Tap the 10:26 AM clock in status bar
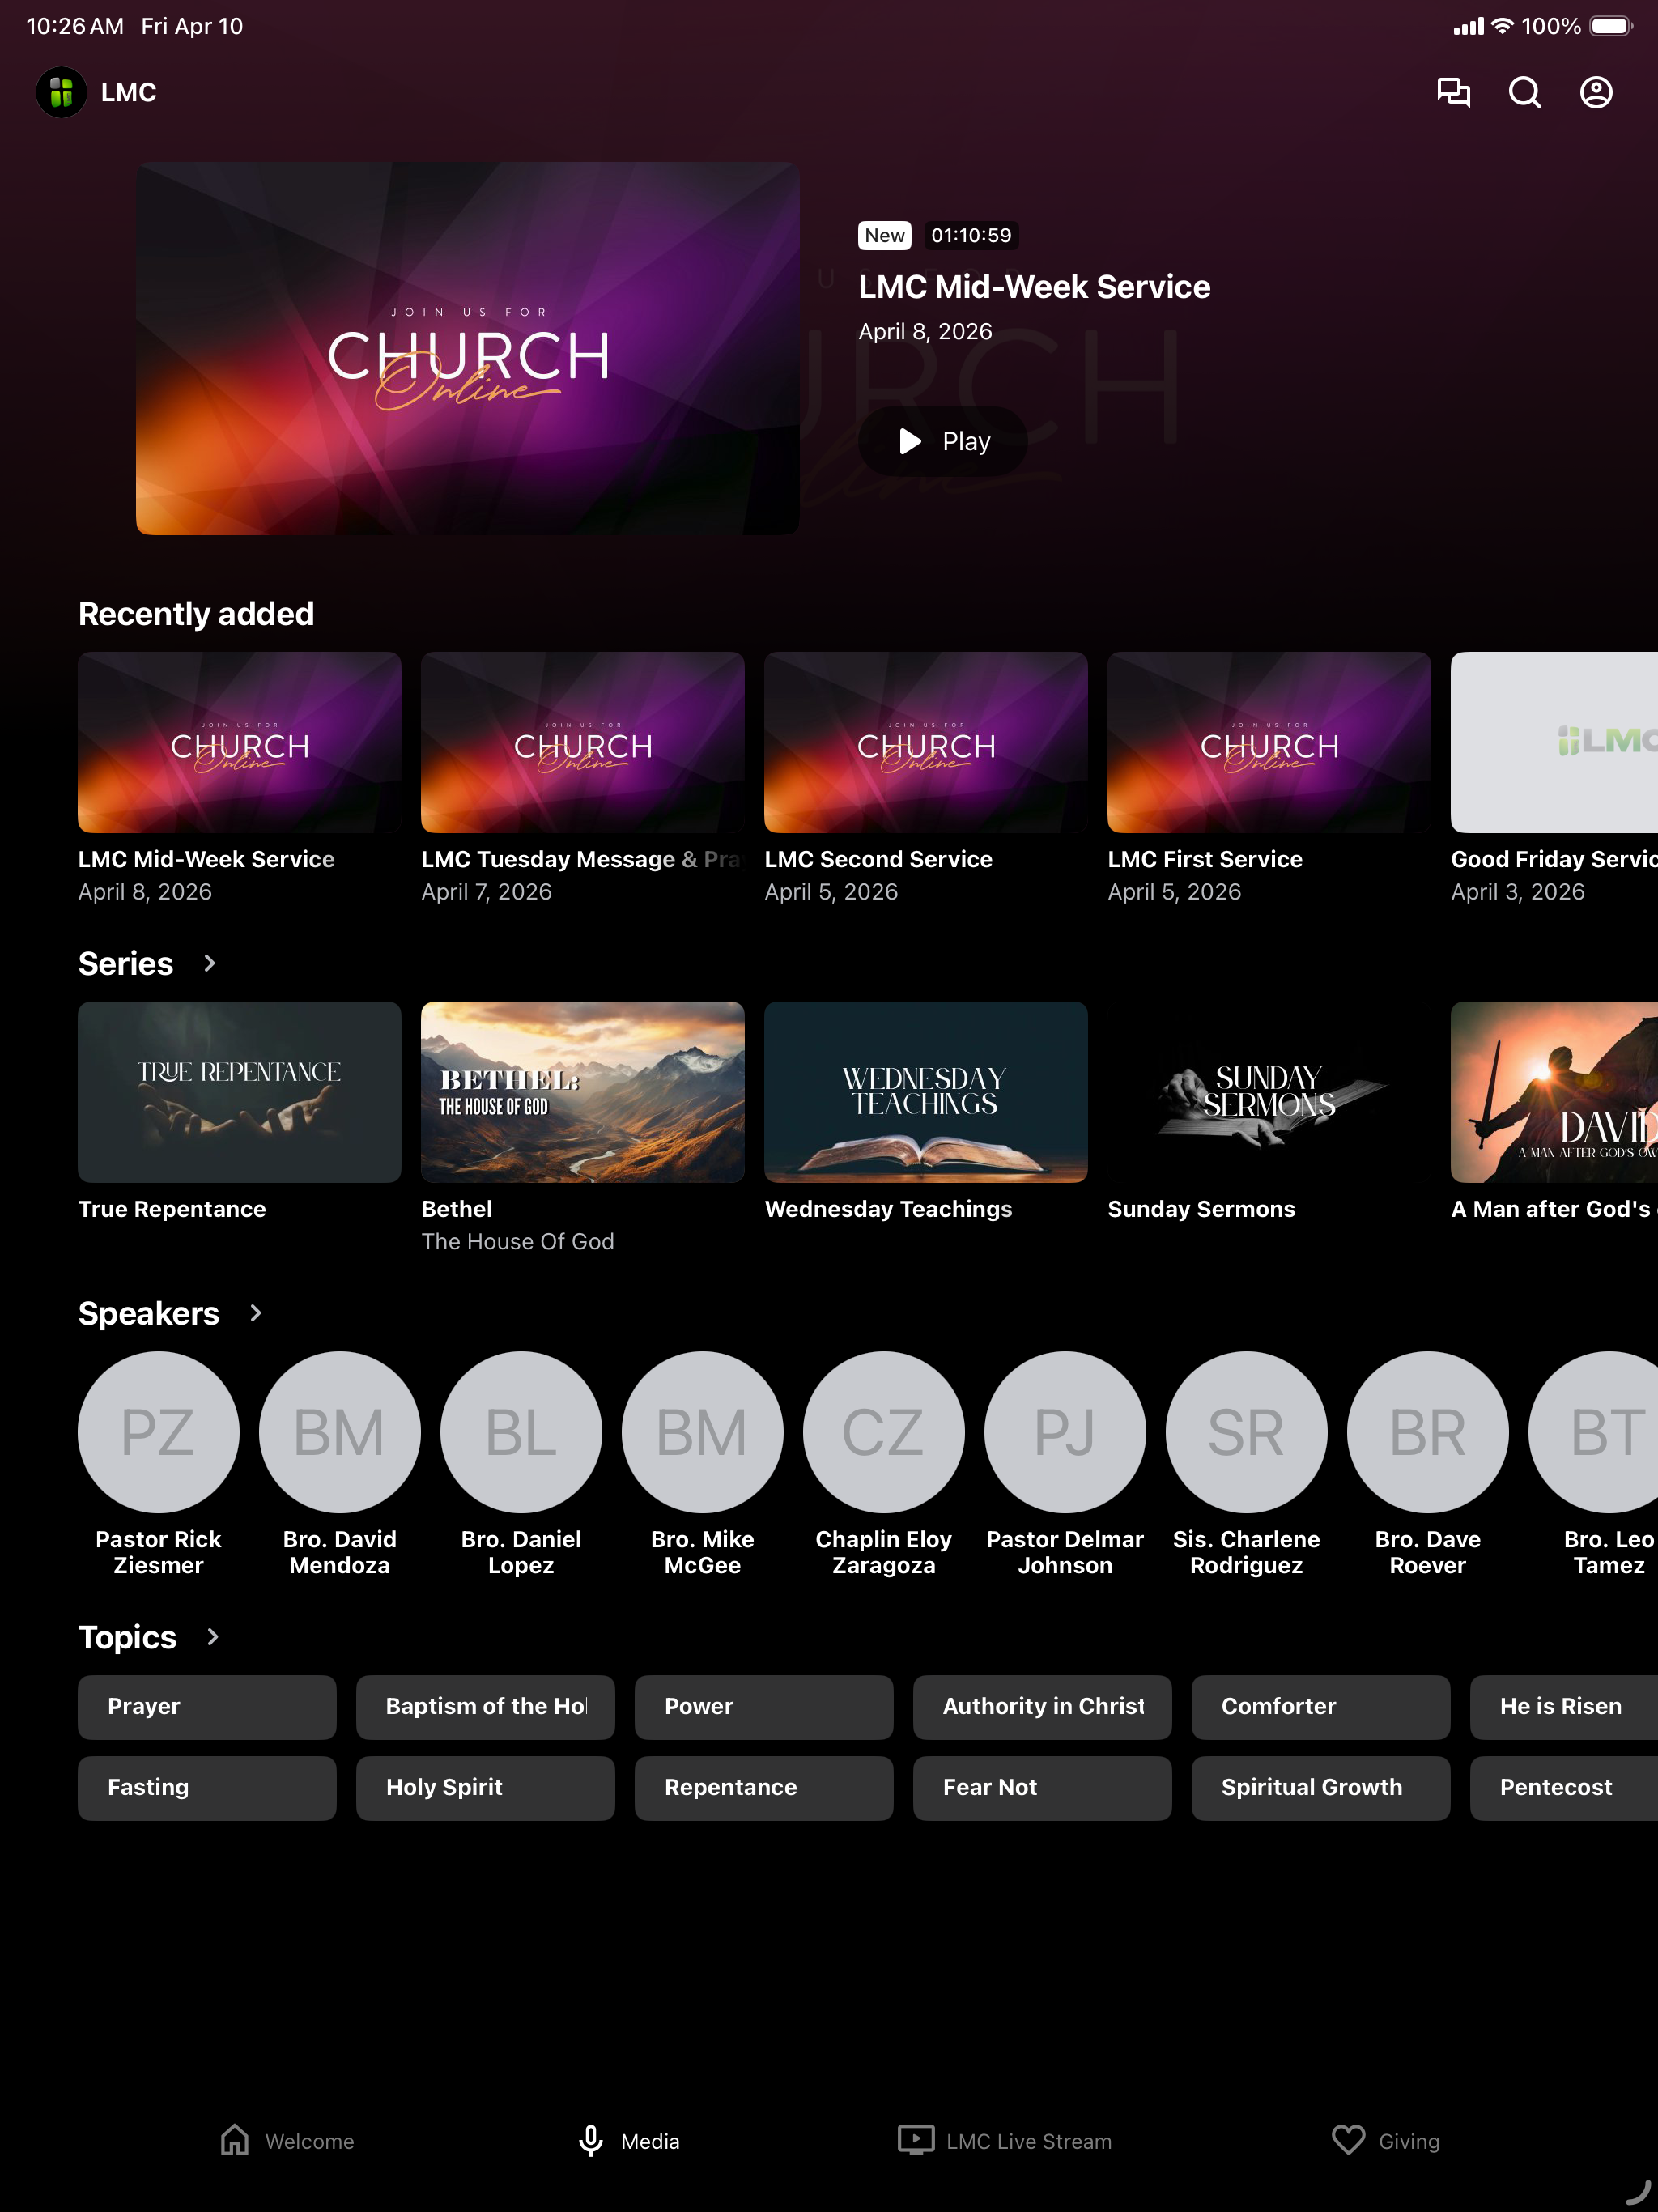The image size is (1658, 2212). (x=75, y=26)
